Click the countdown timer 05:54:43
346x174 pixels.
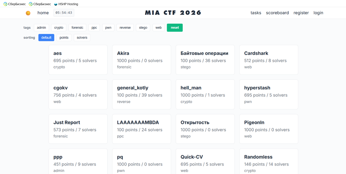click(x=64, y=13)
